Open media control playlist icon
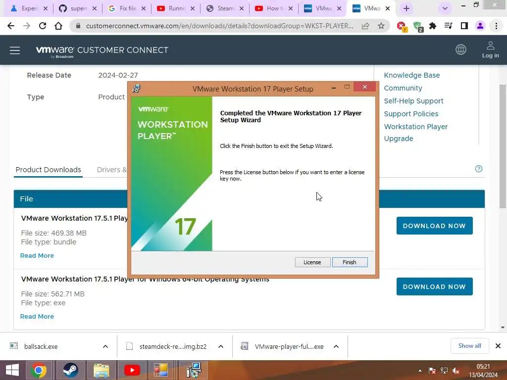Image resolution: width=507 pixels, height=380 pixels. 448,26
